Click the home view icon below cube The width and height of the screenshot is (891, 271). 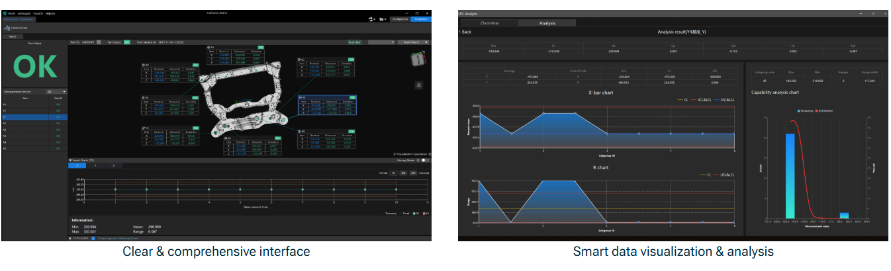[419, 85]
